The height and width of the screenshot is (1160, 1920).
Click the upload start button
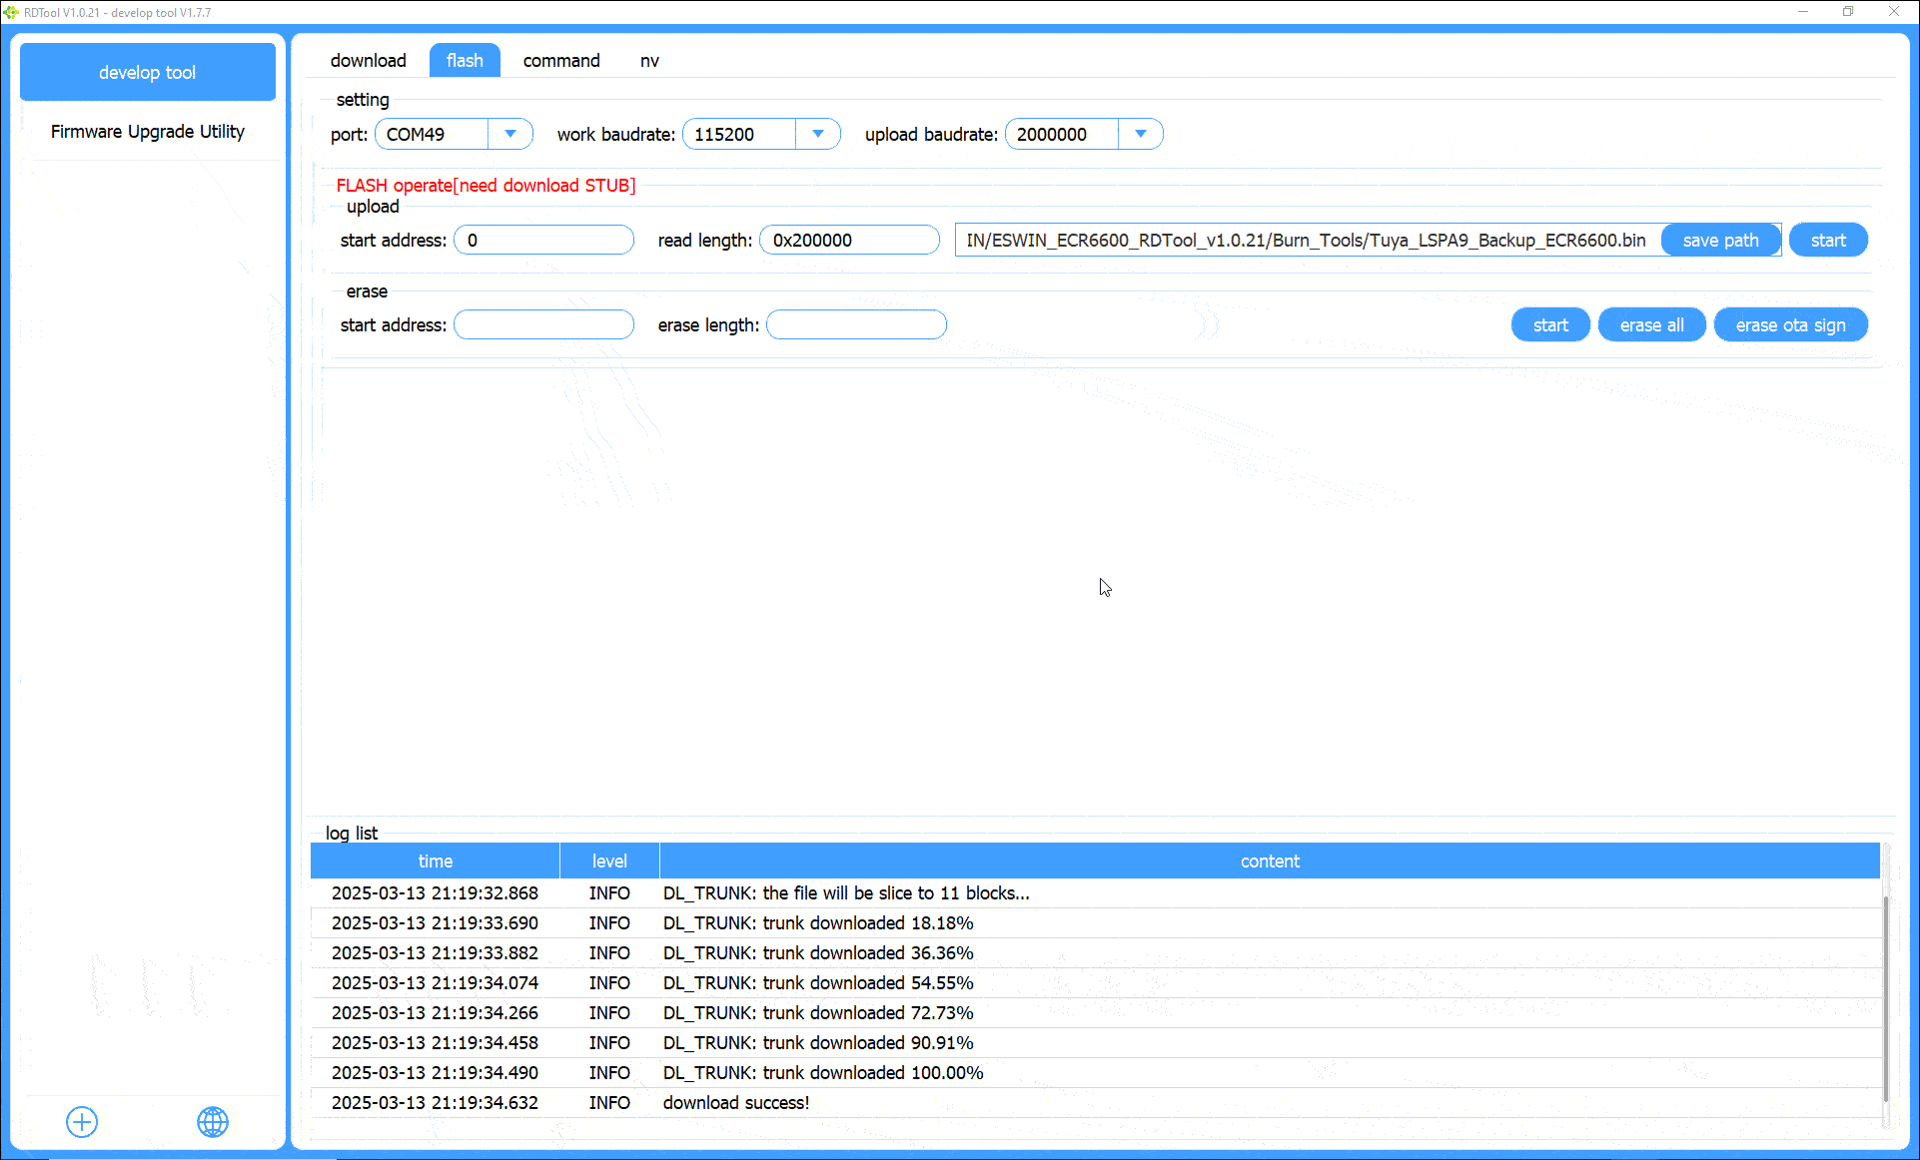click(1828, 241)
